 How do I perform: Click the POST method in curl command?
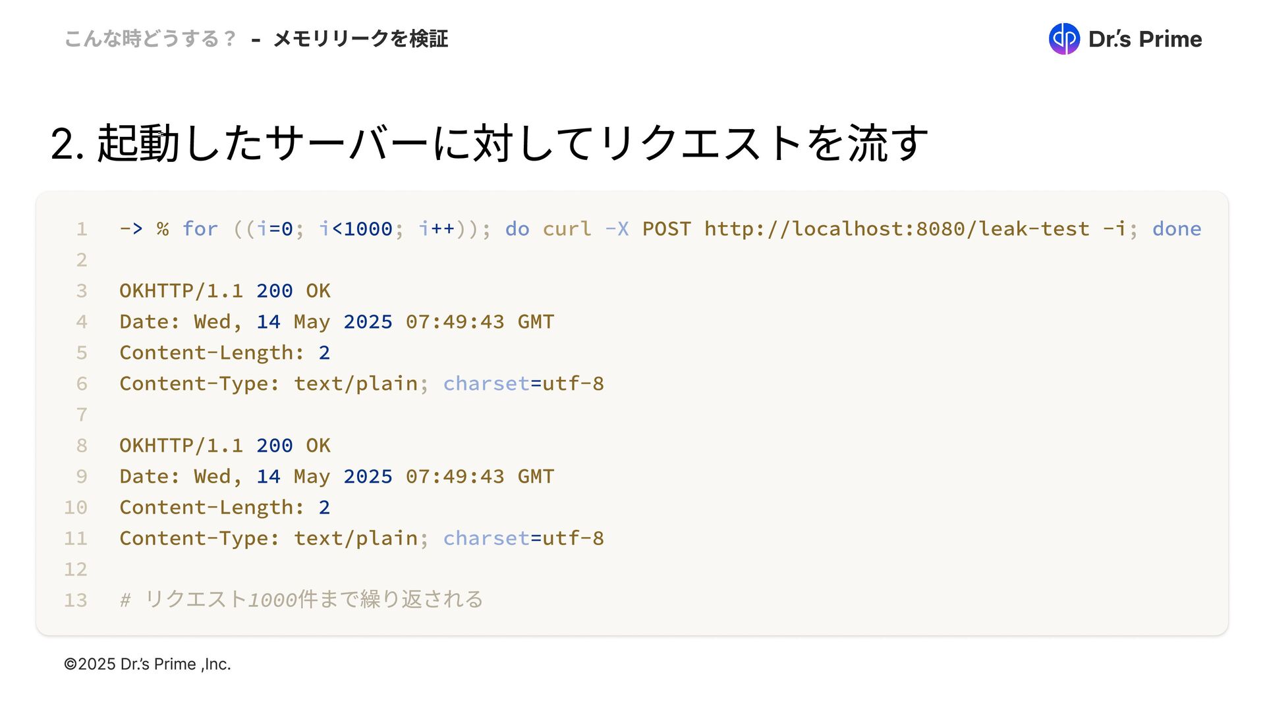[666, 229]
